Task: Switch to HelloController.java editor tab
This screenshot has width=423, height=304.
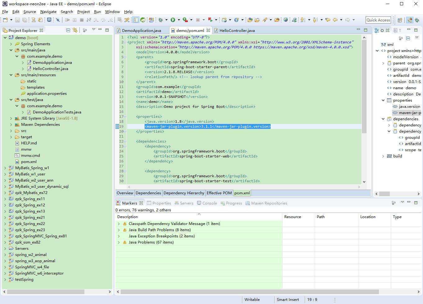Action: [x=237, y=30]
